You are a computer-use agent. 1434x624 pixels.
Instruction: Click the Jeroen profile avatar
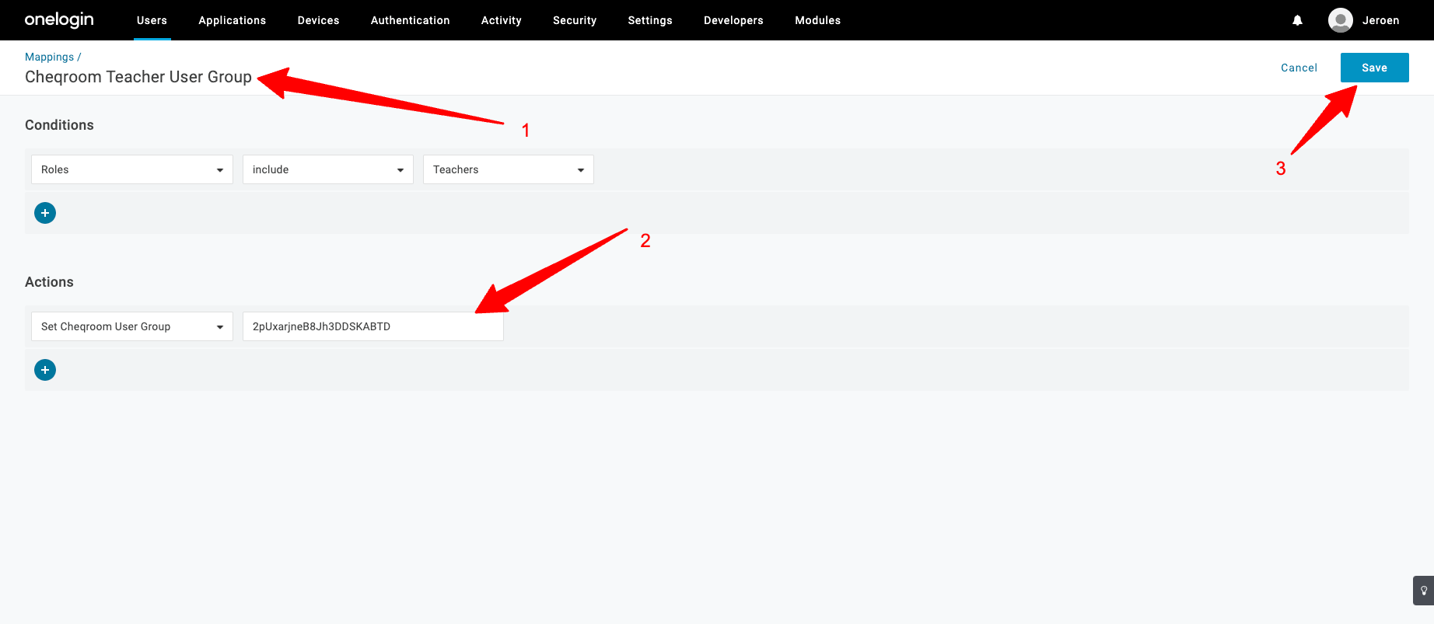pos(1340,20)
